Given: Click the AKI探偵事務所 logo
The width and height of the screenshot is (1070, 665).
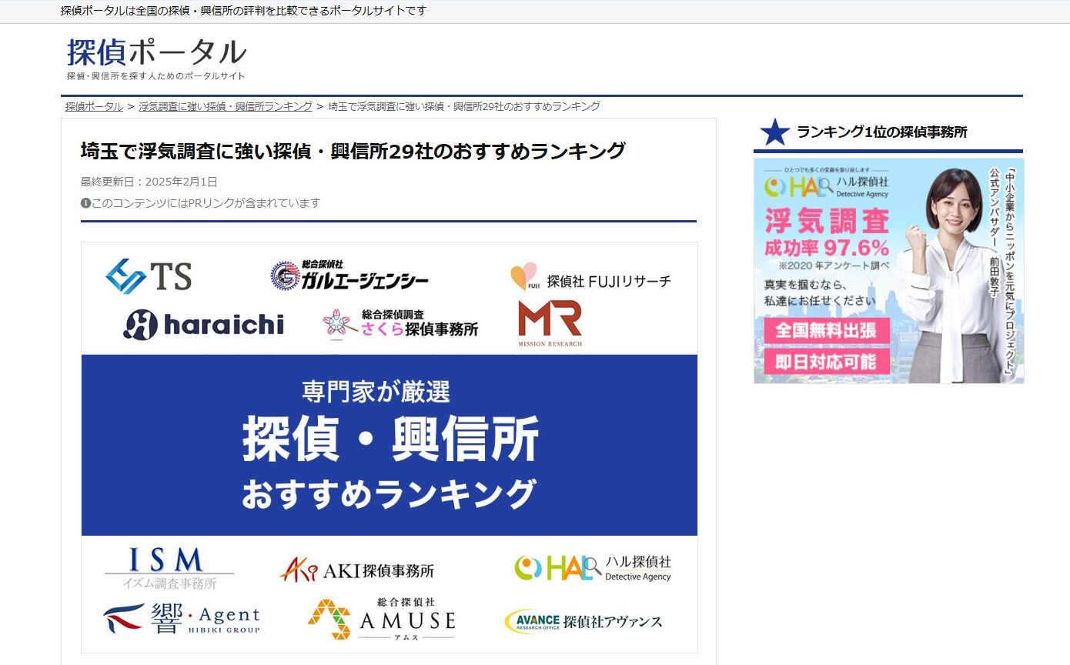Looking at the screenshot, I should point(356,570).
